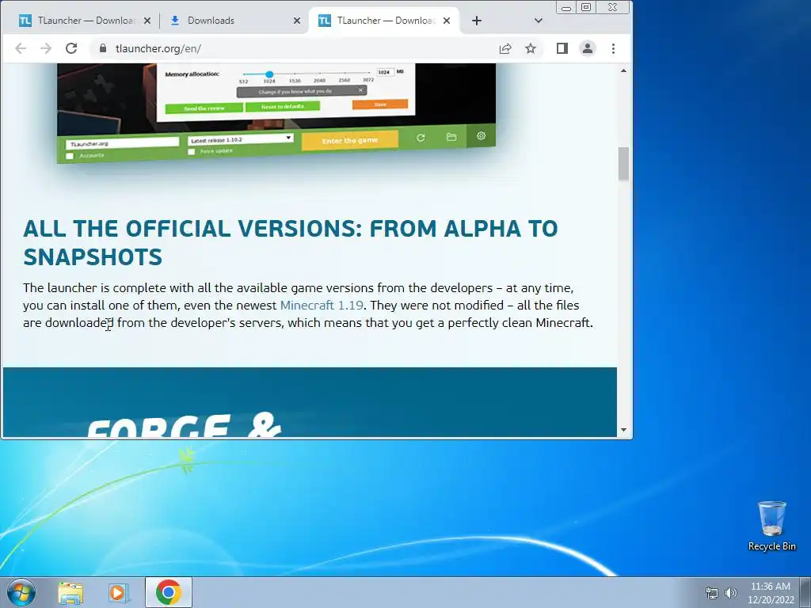The height and width of the screenshot is (608, 811).
Task: Open the Minecraft 1.19 link
Action: tap(322, 305)
